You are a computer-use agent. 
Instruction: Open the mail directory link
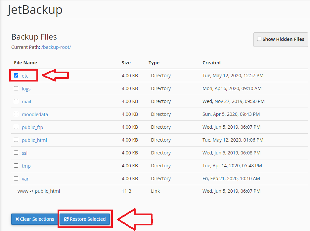[26, 102]
